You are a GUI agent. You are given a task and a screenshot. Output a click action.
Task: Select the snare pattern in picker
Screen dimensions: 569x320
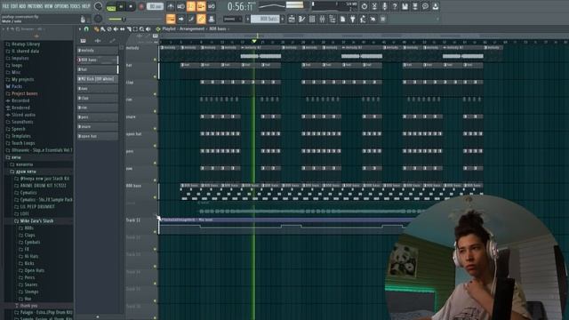coord(98,126)
